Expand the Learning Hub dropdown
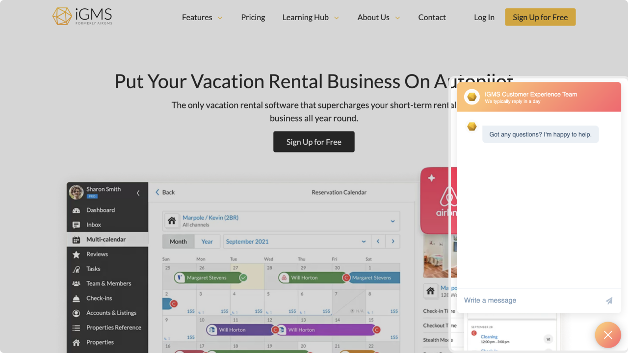 (x=311, y=17)
